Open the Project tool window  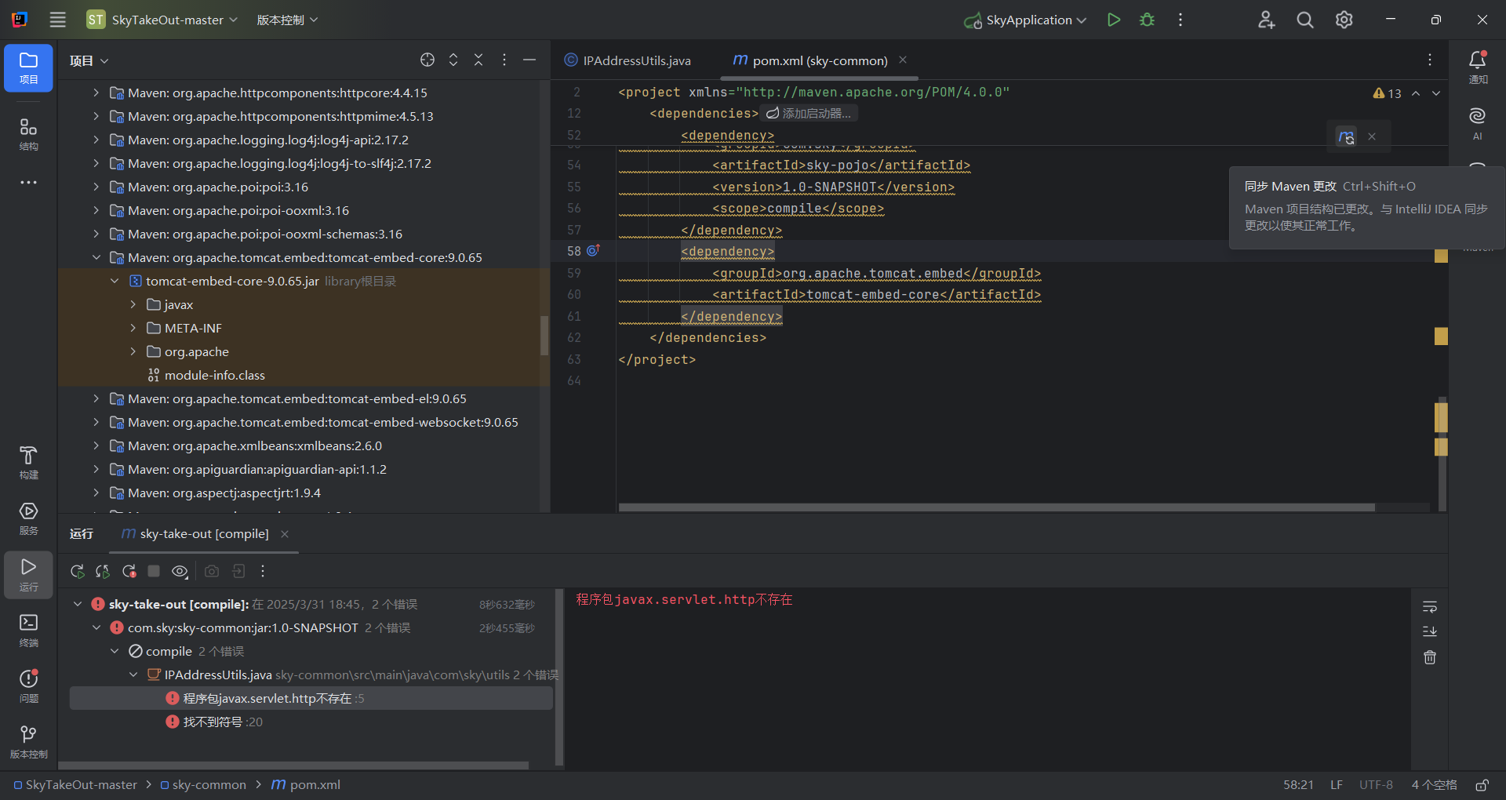click(x=28, y=67)
